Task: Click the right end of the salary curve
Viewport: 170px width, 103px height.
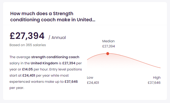Action: 160,68
